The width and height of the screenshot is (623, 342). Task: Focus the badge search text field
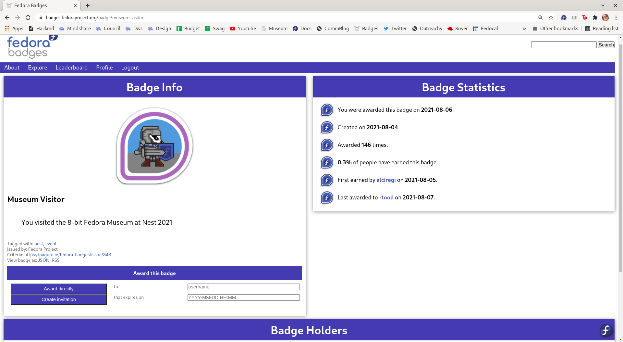(564, 45)
